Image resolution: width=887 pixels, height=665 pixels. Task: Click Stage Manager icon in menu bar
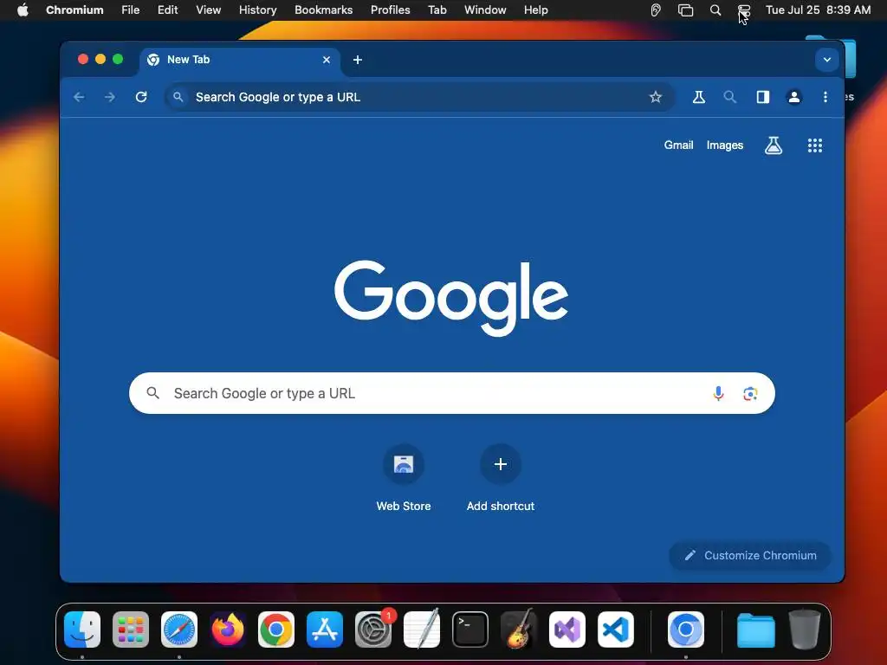point(686,10)
